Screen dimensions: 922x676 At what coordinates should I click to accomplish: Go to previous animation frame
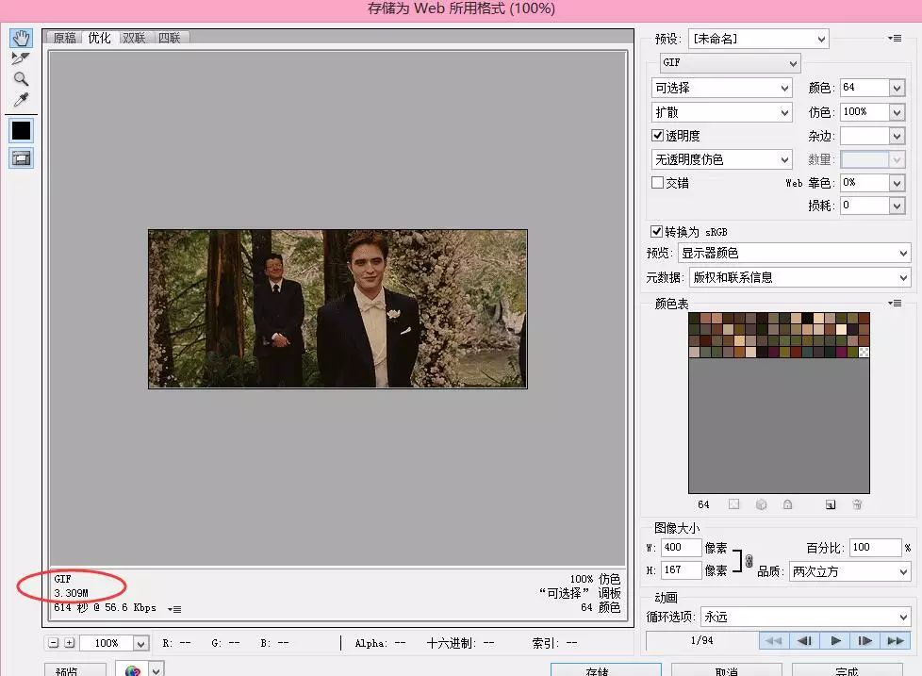pos(804,641)
